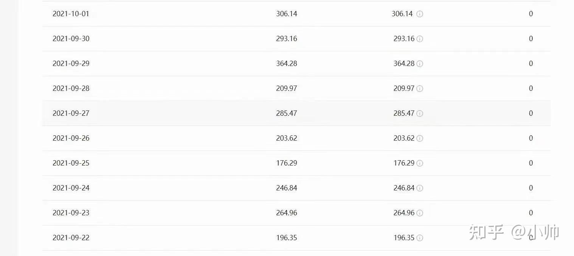
Task: Click the info icon beside 293.16
Action: tap(420, 39)
